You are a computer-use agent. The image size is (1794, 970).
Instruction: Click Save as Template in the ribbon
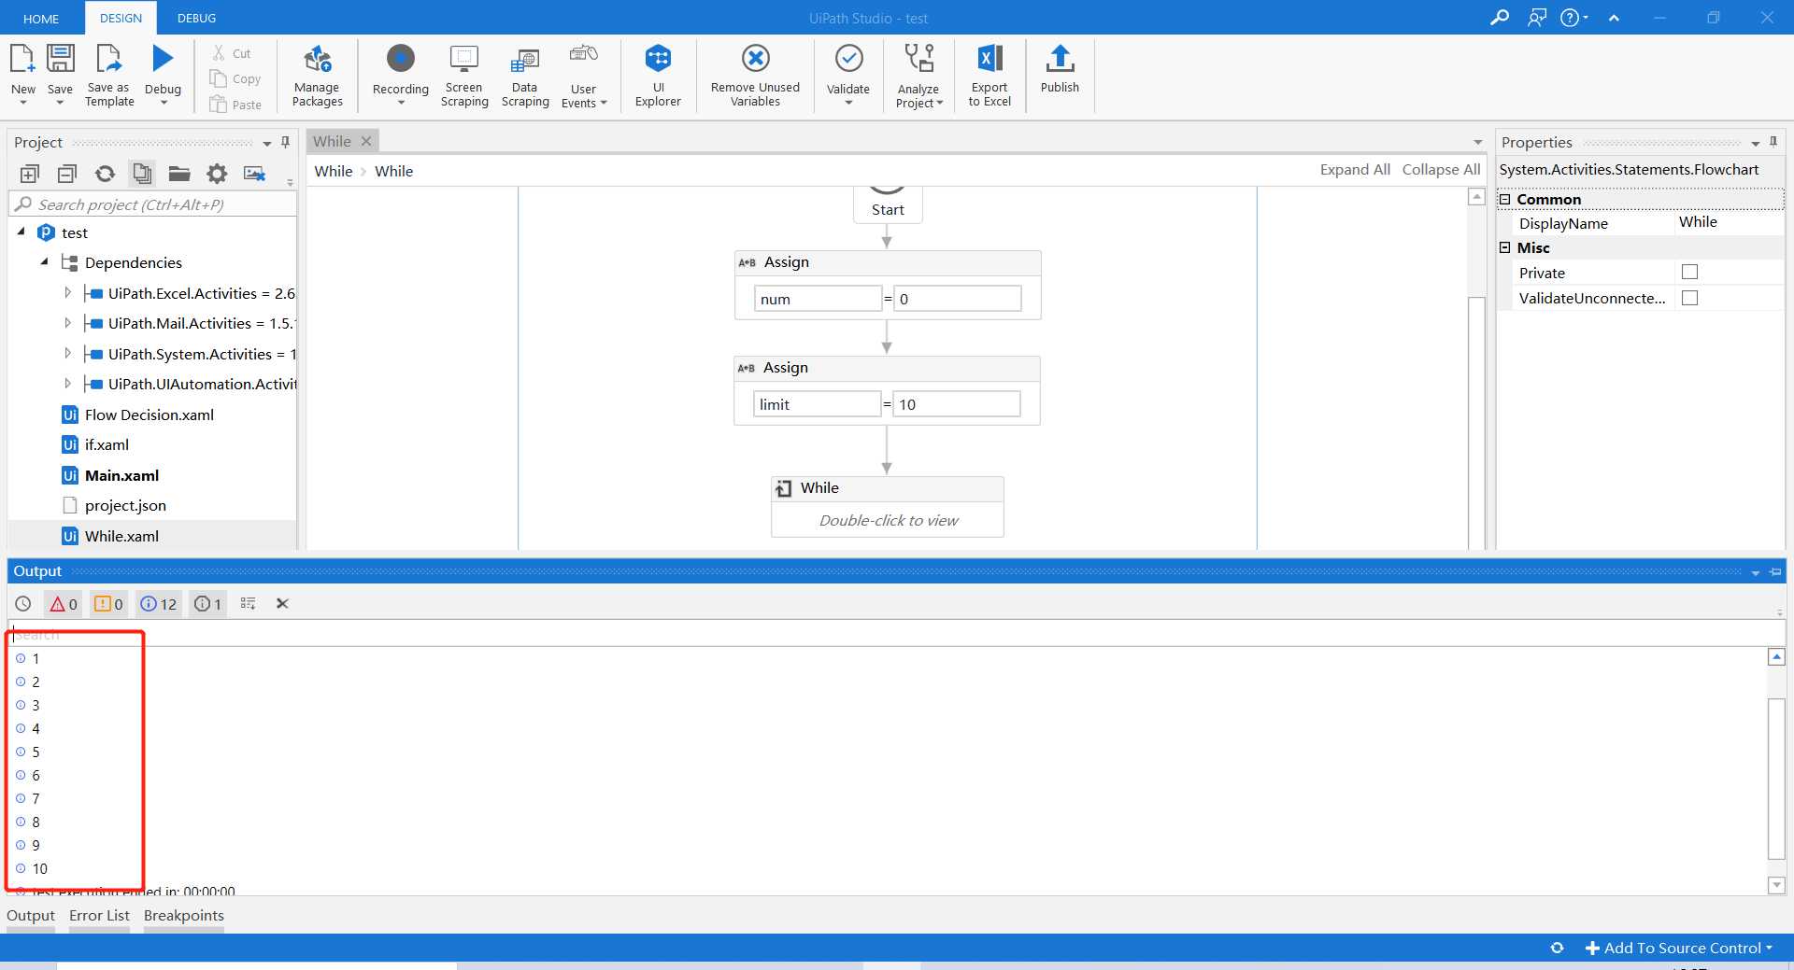tap(109, 75)
